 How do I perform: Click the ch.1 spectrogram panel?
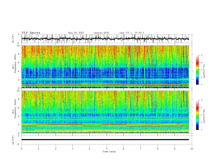click(105, 67)
